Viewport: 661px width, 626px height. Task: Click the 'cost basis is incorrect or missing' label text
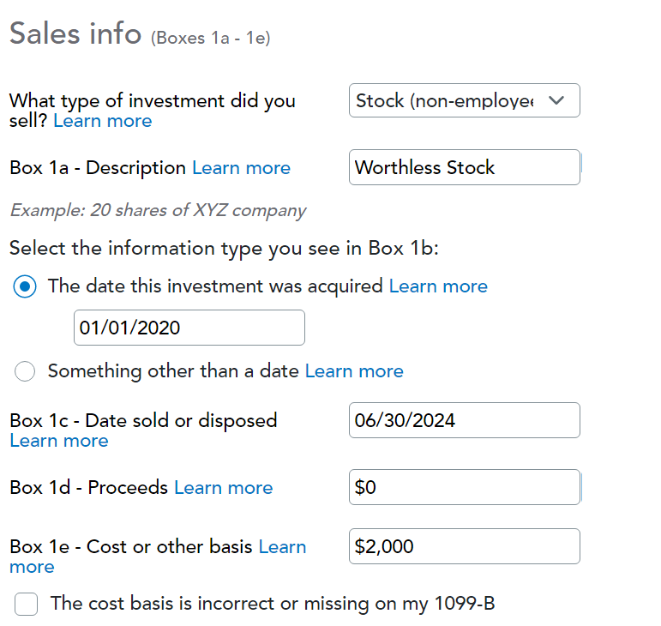coord(273,604)
